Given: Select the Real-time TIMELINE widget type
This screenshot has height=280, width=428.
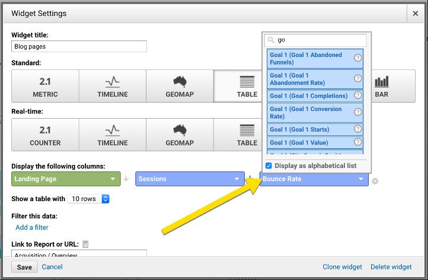Looking at the screenshot, I should [113, 135].
